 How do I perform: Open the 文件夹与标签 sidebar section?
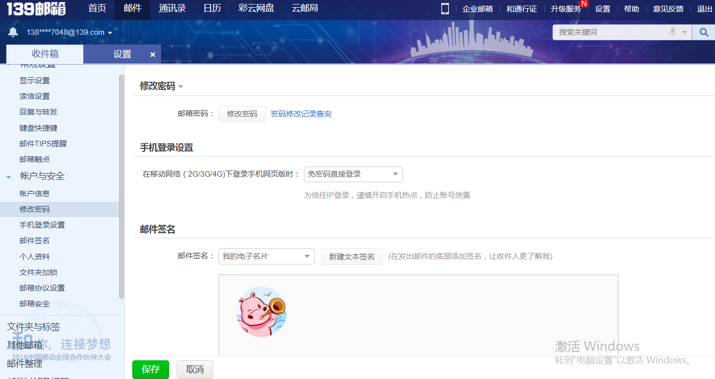coord(33,327)
